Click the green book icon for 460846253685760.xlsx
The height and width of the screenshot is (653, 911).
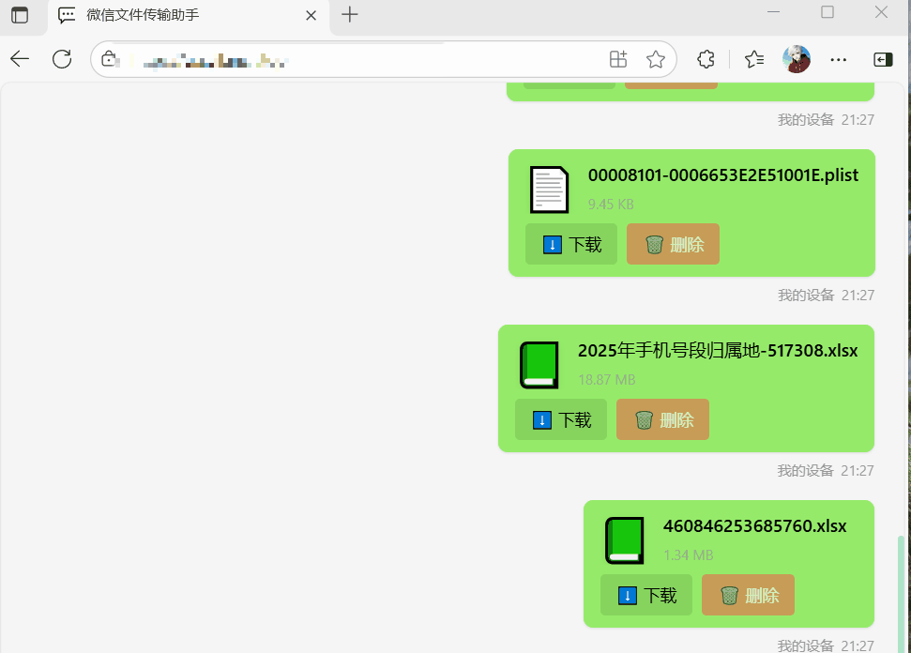(x=624, y=540)
